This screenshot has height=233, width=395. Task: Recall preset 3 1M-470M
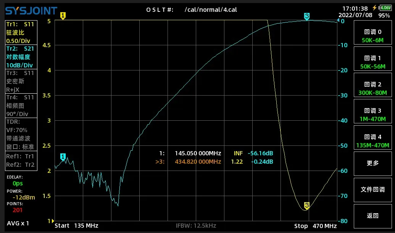coord(372,111)
